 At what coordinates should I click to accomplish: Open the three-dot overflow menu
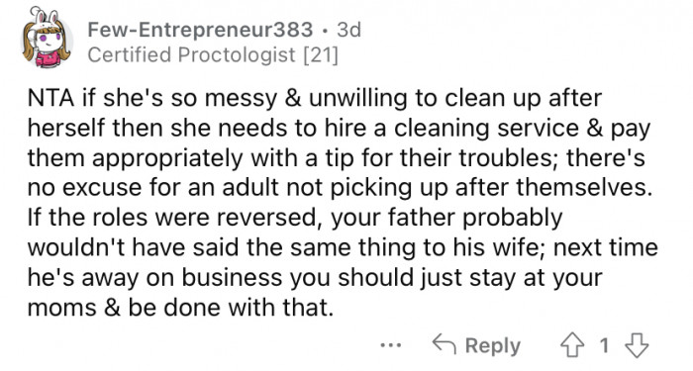click(391, 345)
